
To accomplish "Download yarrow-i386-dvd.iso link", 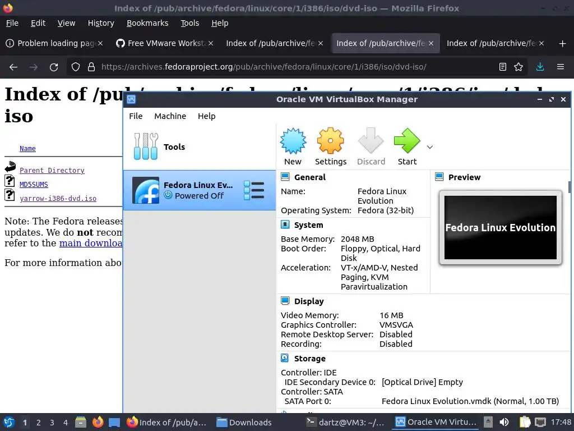I will click(x=58, y=198).
